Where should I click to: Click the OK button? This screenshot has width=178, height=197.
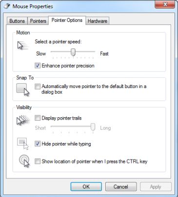[86, 187]
